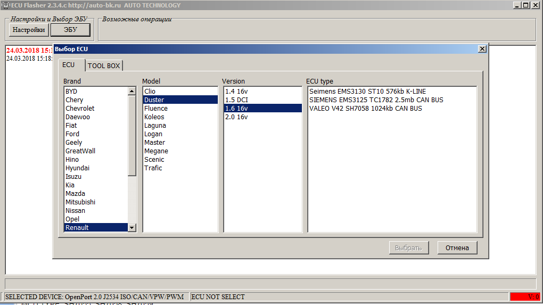Select Hino brand
This screenshot has width=543, height=305.
[x=96, y=160]
